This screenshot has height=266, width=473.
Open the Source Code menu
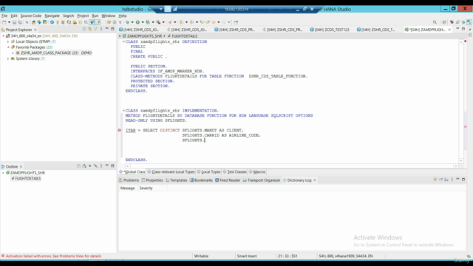coord(31,16)
